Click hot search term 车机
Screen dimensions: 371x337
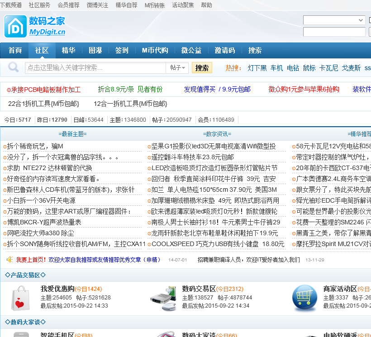click(x=276, y=68)
